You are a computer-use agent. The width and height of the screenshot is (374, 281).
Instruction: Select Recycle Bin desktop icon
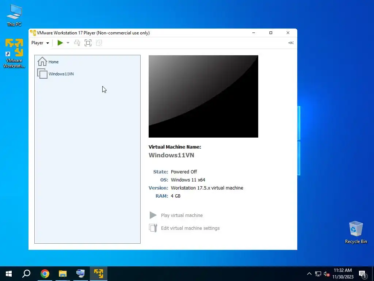pos(356,232)
